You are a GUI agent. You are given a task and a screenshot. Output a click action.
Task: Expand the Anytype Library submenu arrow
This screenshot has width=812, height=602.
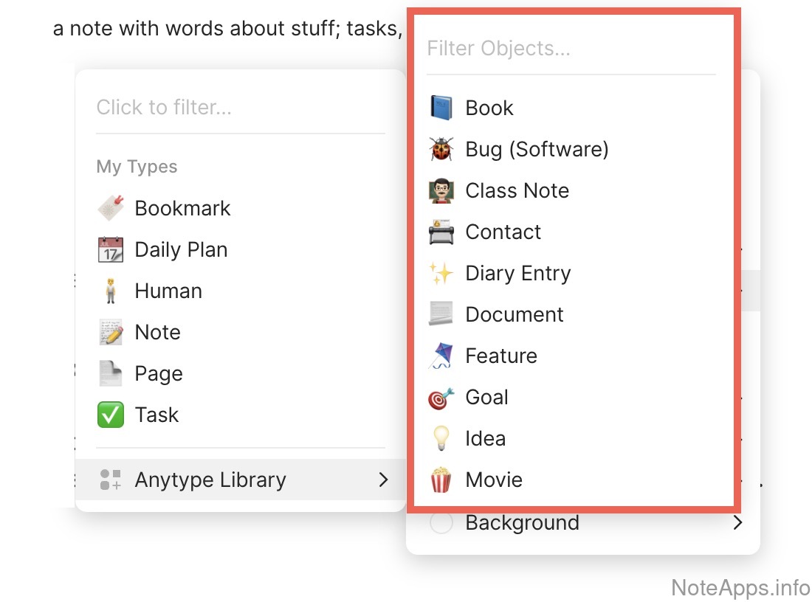coord(383,480)
